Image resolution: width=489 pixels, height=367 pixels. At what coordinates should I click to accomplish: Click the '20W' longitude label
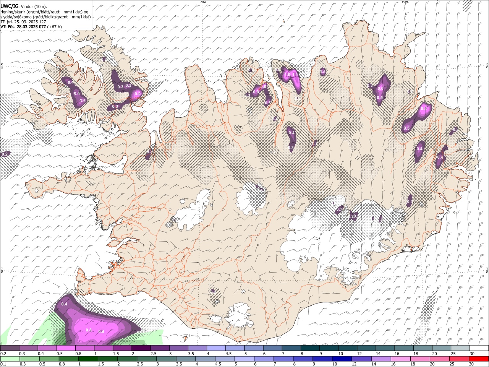203,2
